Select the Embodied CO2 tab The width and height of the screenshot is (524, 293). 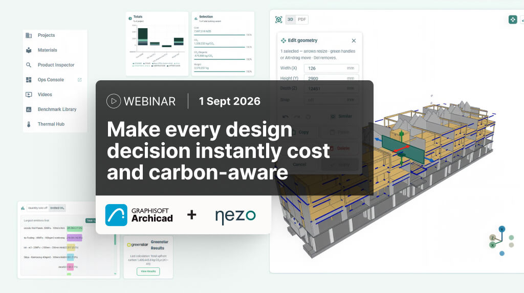coord(57,208)
